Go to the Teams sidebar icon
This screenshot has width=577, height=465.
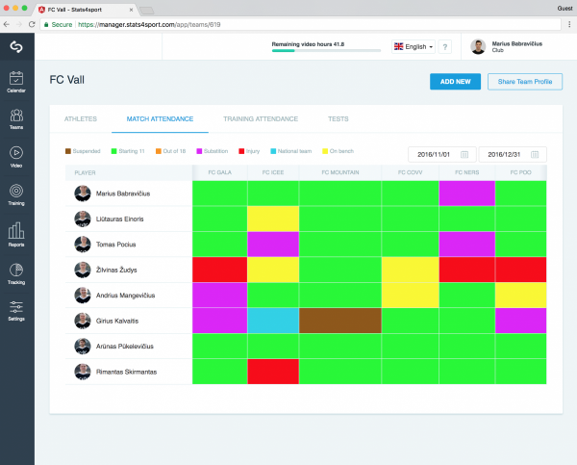tap(16, 118)
